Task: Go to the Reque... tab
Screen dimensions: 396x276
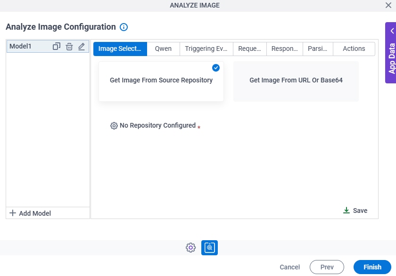Action: (x=249, y=49)
